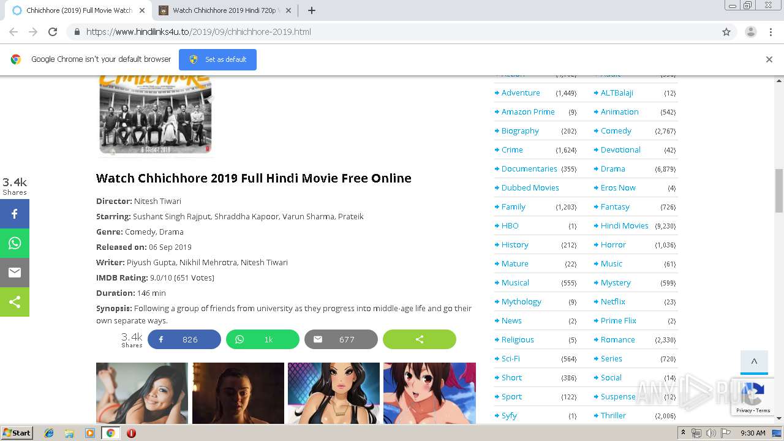Click the browser forward arrow
784x441 pixels.
33,32
